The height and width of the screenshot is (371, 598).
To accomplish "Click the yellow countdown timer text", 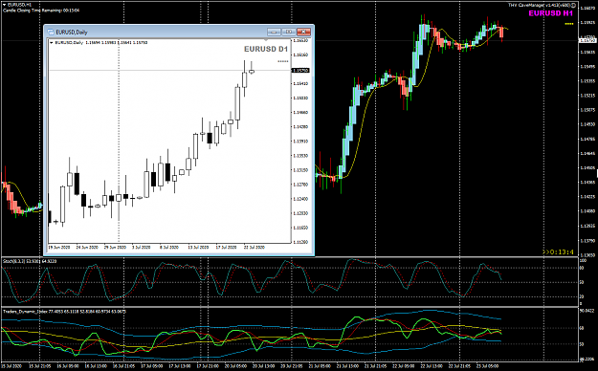I will (x=558, y=252).
